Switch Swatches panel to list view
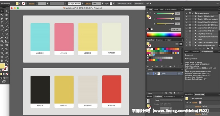220x116 pixels. click(177, 44)
